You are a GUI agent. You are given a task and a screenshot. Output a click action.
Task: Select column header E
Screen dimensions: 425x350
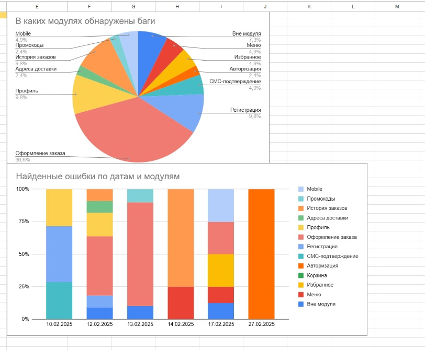pyautogui.click(x=37, y=6)
